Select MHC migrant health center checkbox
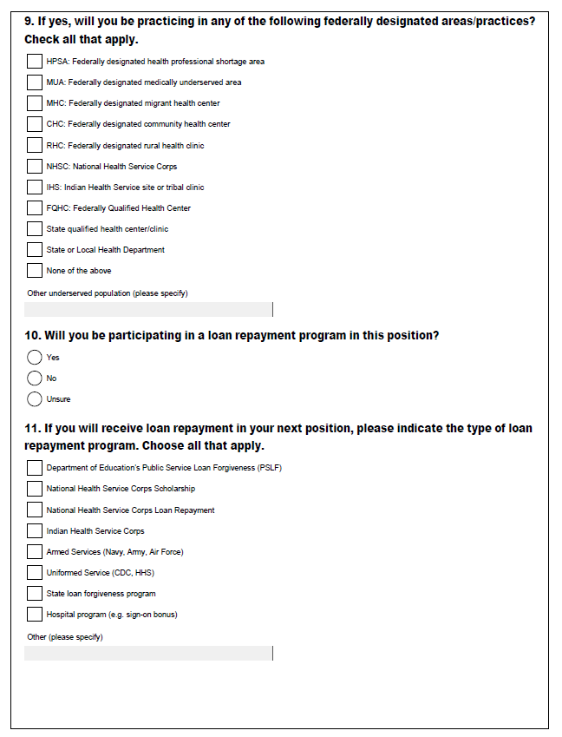This screenshot has height=737, width=562. pos(34,103)
